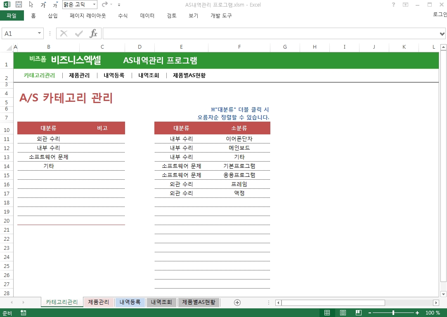Click the Excel application icon
447x317 pixels.
click(x=7, y=5)
